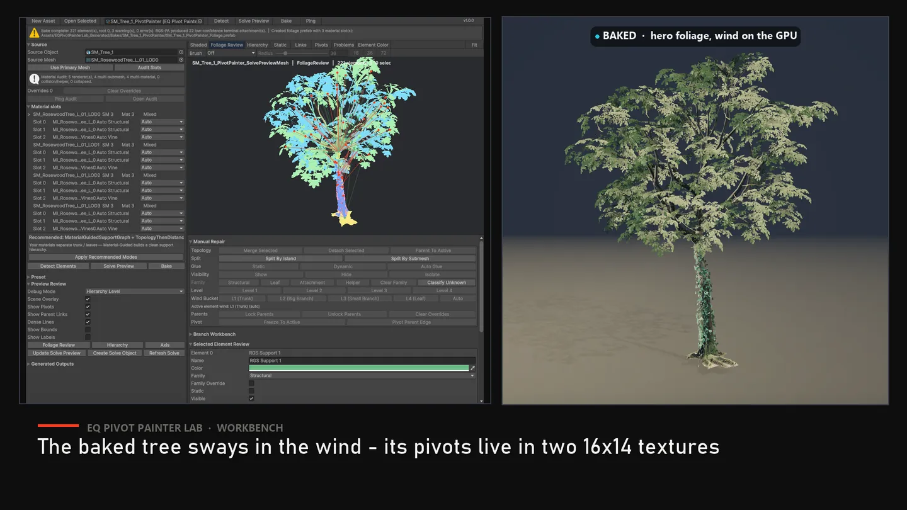Image resolution: width=907 pixels, height=510 pixels.
Task: Click the green element Color swatch
Action: (359, 368)
